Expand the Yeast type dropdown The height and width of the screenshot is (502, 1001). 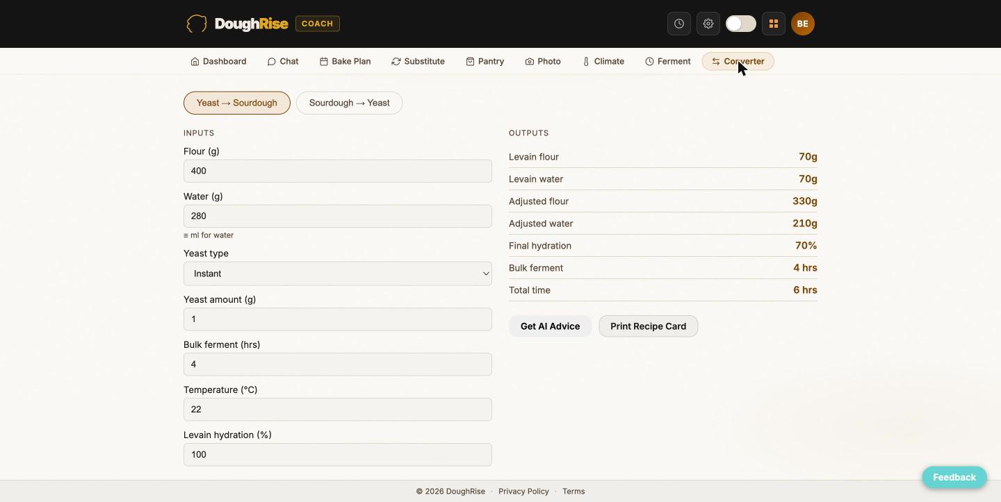[338, 274]
